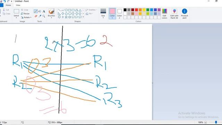
Task: Choose the Five-point star shape
Action: pyautogui.click(x=66, y=17)
